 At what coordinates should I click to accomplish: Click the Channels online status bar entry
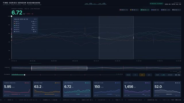(x=50, y=100)
